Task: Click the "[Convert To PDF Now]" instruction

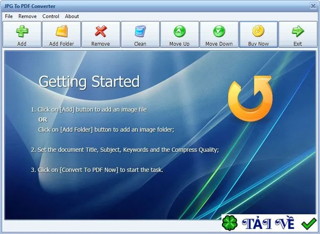Action: (x=97, y=170)
